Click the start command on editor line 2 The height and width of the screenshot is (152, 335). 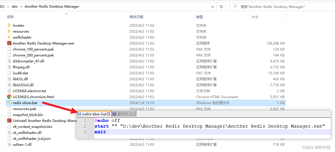click(102, 126)
